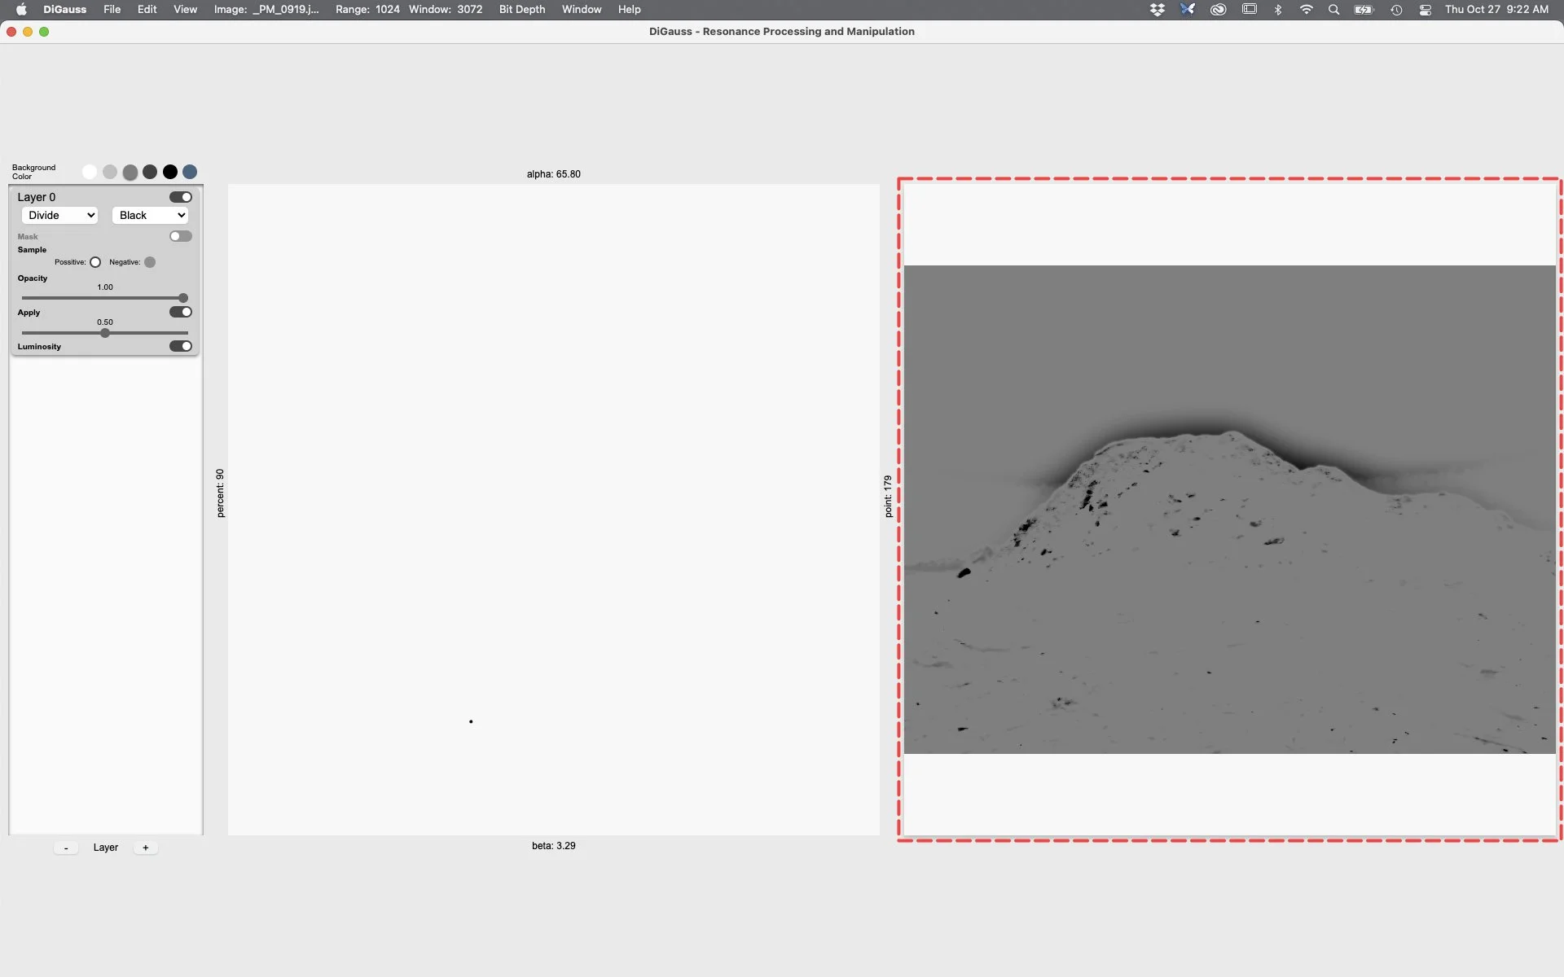Toggle Layer 0 visibility switch

coord(180,197)
